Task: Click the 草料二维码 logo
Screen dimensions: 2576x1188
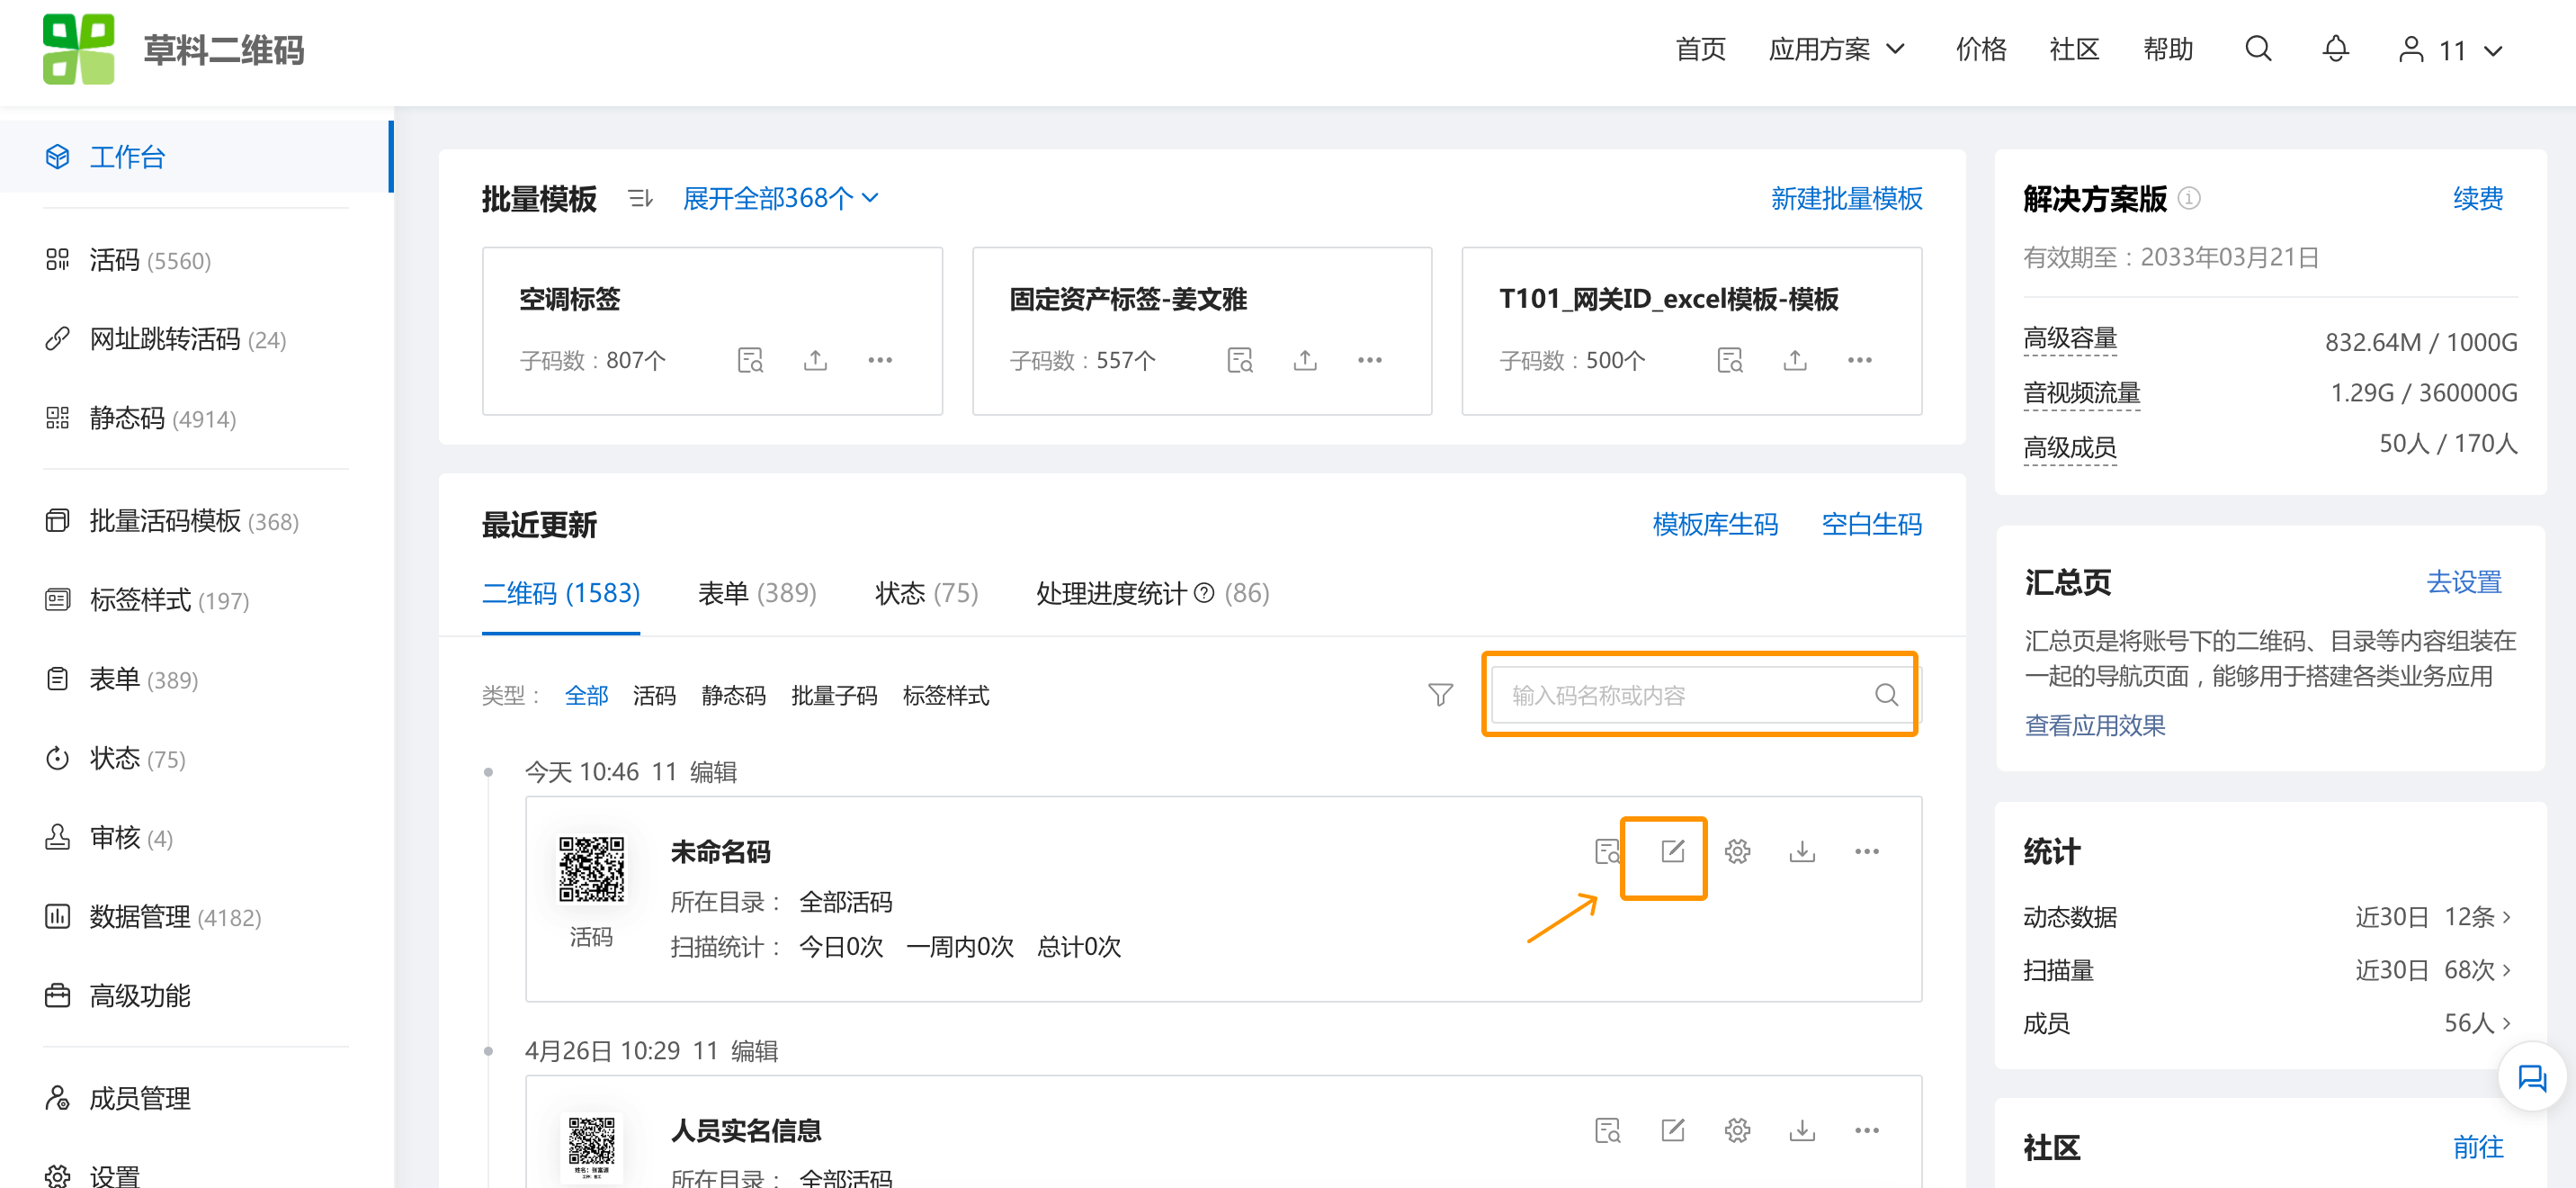Action: pyautogui.click(x=173, y=49)
